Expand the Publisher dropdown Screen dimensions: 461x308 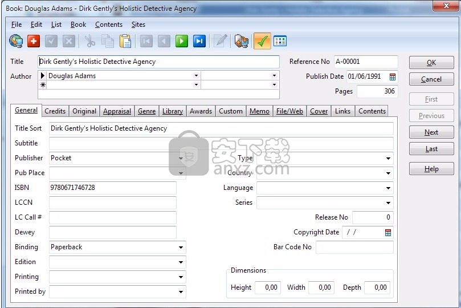click(x=181, y=158)
